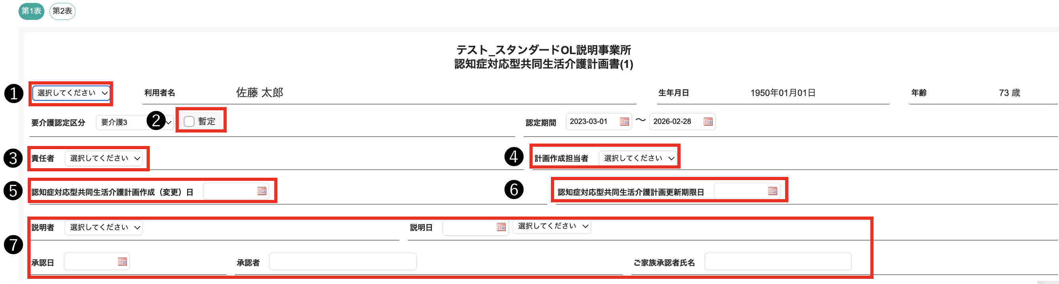1059x284 pixels.
Task: Click the 承認者 text field
Action: (x=342, y=262)
